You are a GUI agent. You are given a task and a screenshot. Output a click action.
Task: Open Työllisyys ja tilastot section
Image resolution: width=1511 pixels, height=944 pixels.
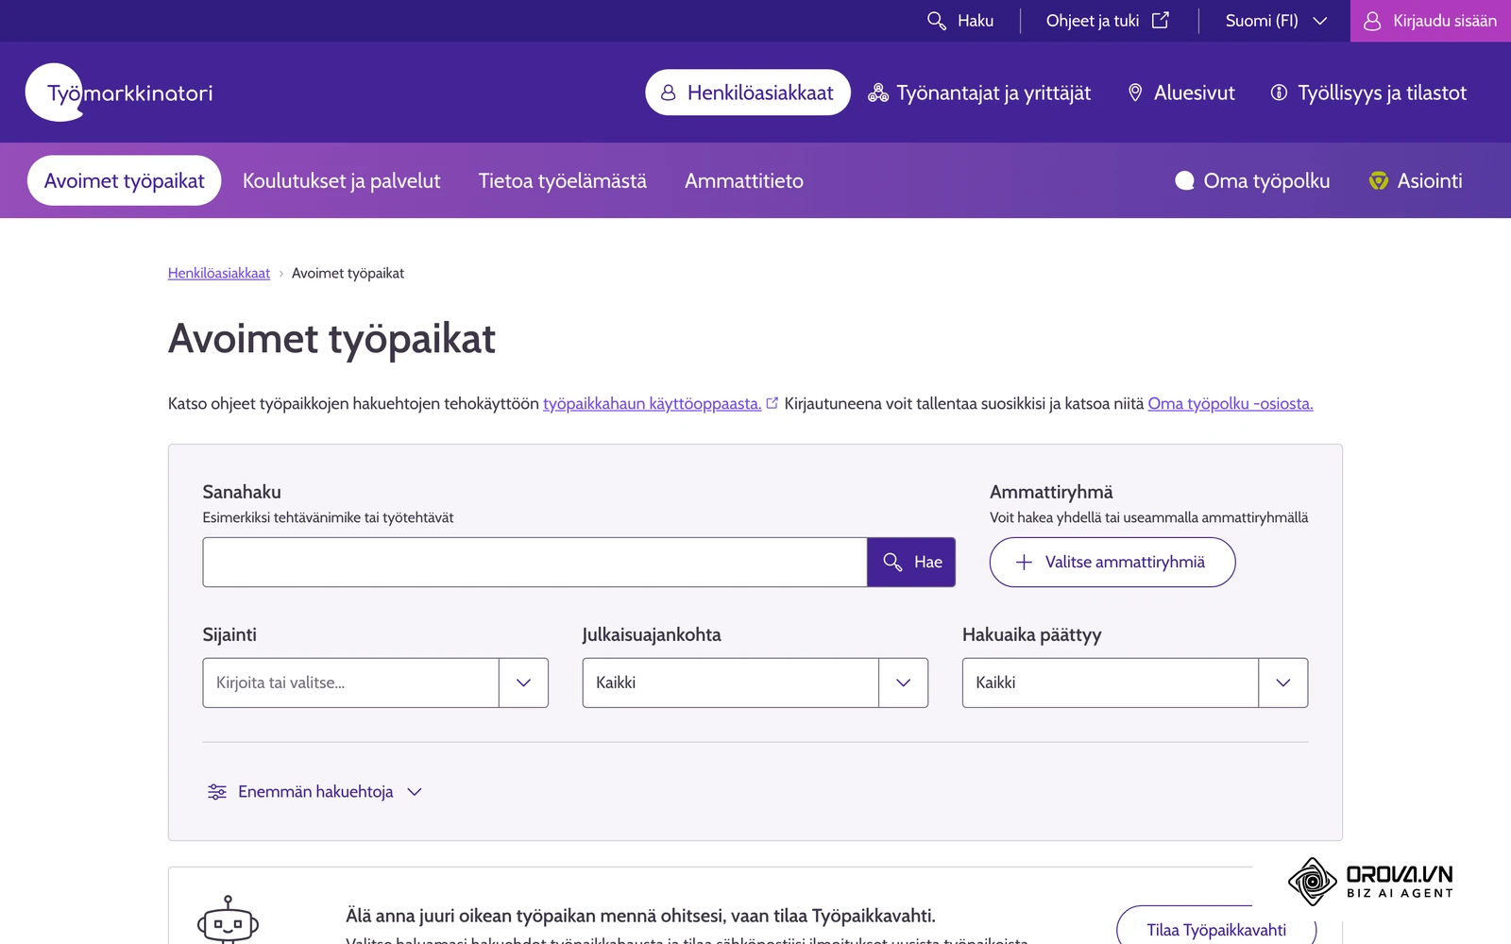point(1368,93)
